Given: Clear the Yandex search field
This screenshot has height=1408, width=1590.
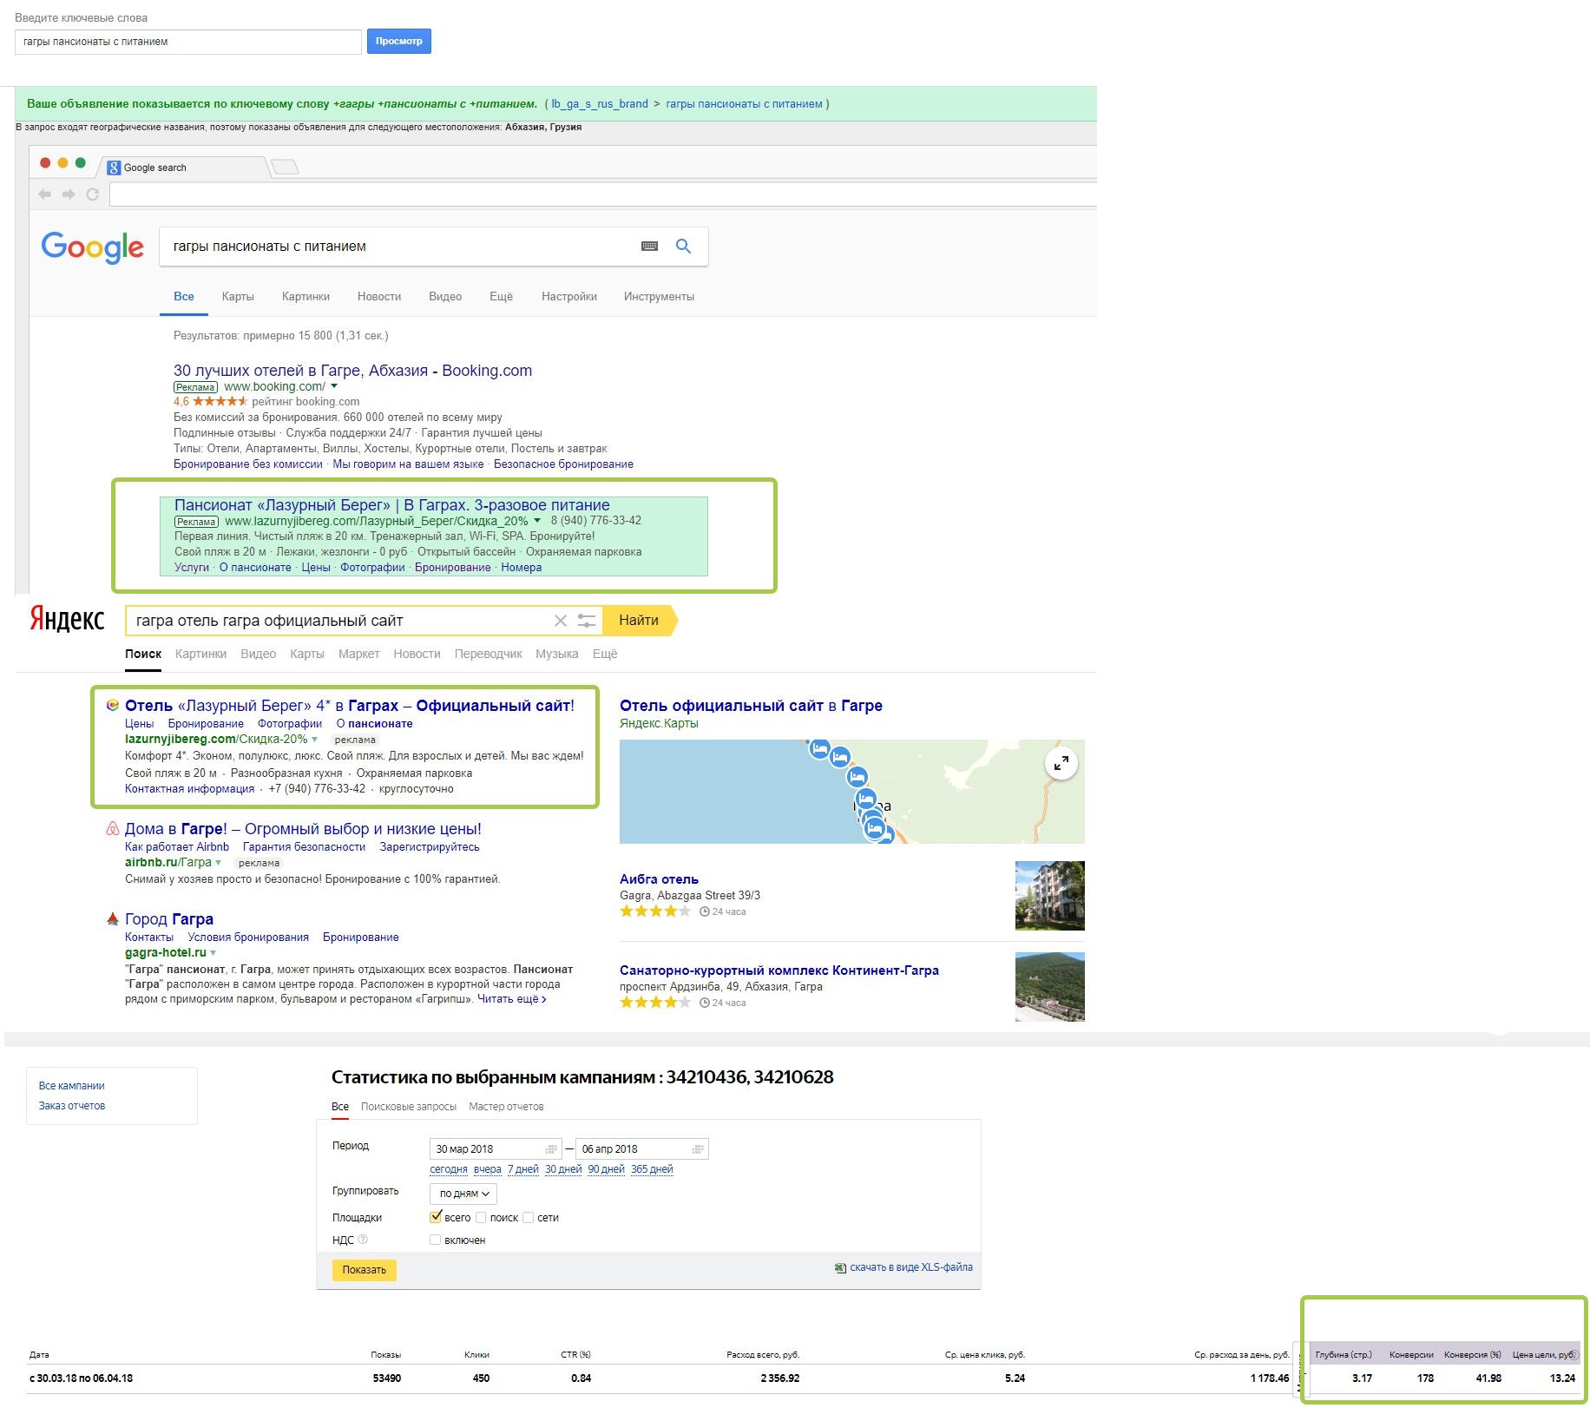Looking at the screenshot, I should [x=561, y=621].
